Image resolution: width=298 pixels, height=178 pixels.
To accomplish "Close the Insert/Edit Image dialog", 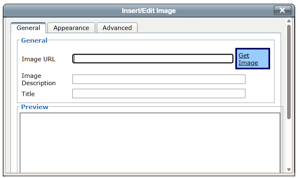I will 282,11.
